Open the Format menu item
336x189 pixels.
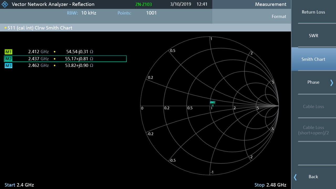click(x=279, y=16)
